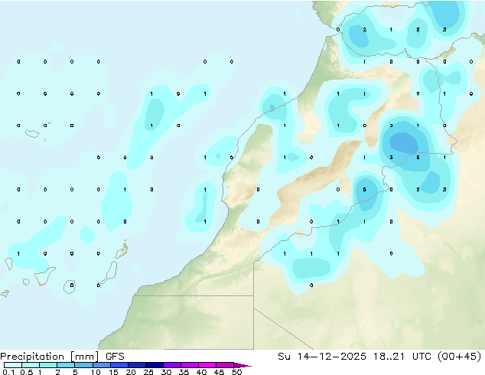
Task: Click the 5–10 mm legend swatch
Action: [83, 365]
